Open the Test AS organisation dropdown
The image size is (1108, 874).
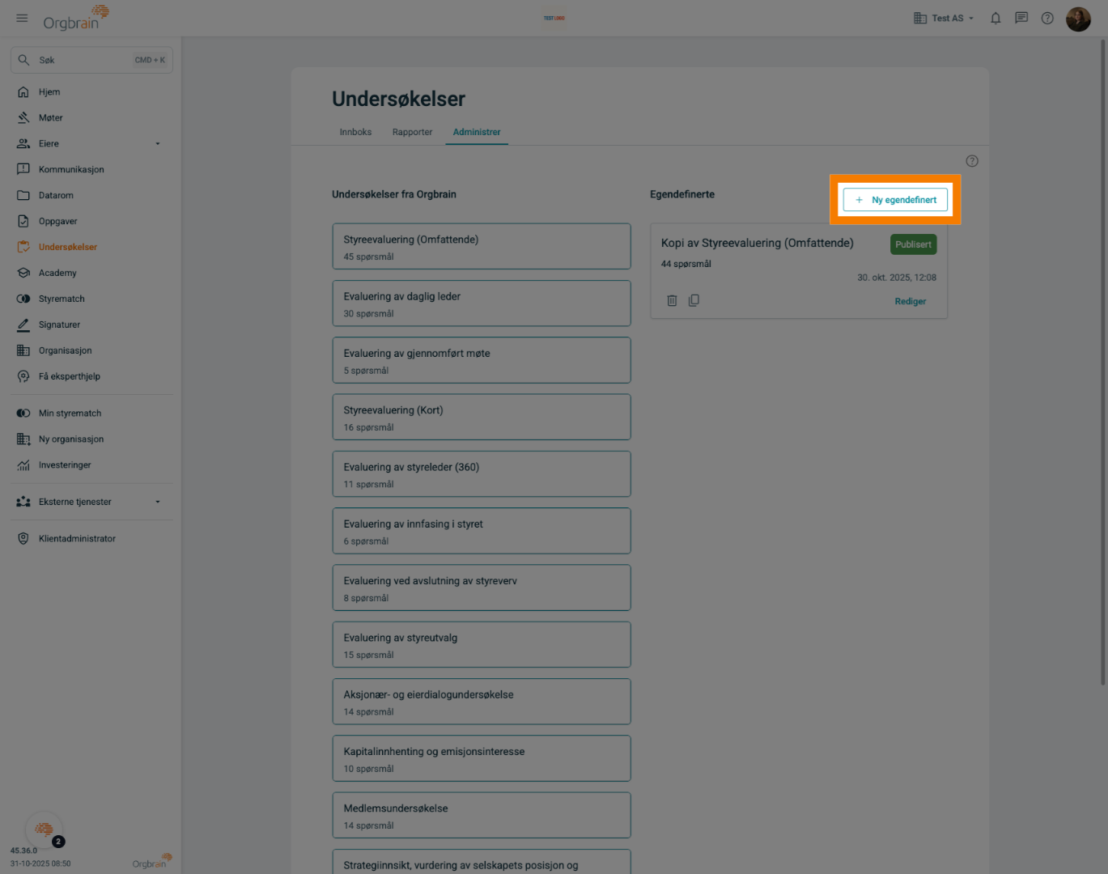pos(944,18)
